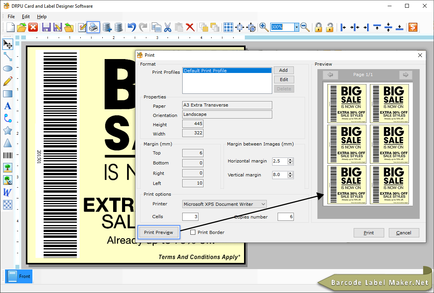The image size is (434, 293).
Task: Select the Barcode tool in the sidebar
Action: [x=8, y=155]
